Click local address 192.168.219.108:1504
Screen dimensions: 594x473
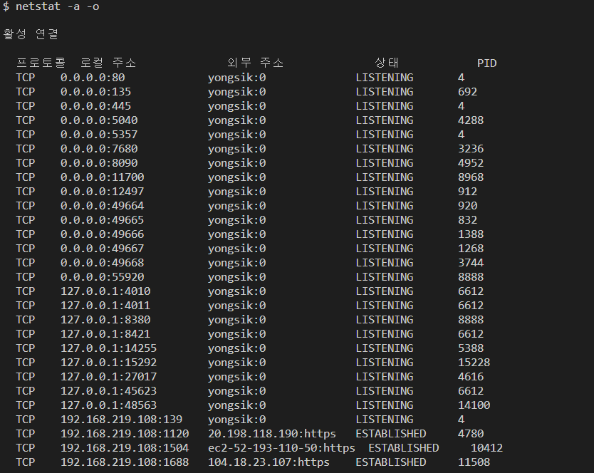pos(125,448)
